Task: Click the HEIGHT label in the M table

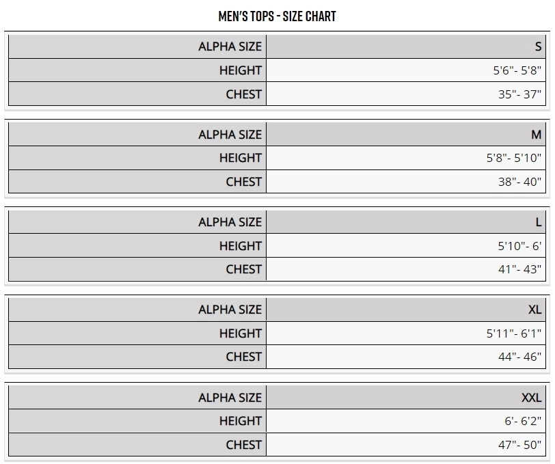Action: 240,158
